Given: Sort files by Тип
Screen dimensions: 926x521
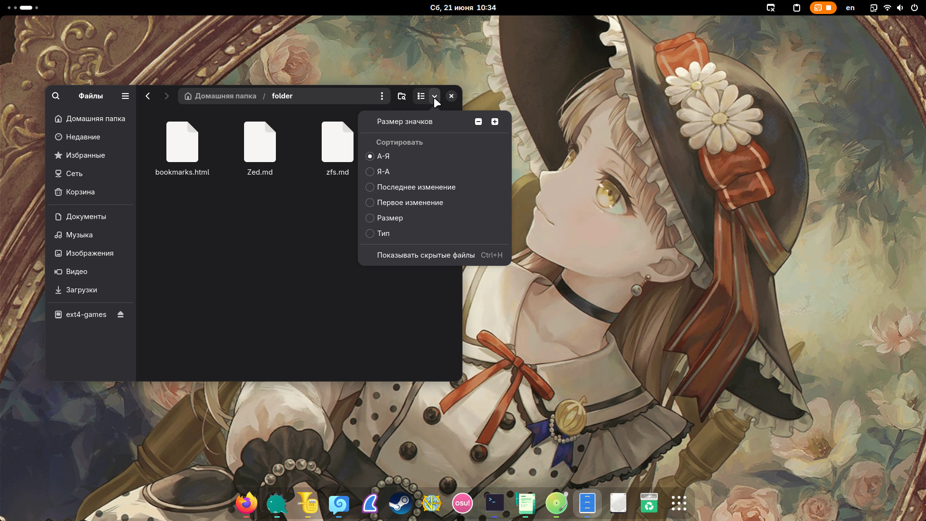Looking at the screenshot, I should pyautogui.click(x=435, y=233).
